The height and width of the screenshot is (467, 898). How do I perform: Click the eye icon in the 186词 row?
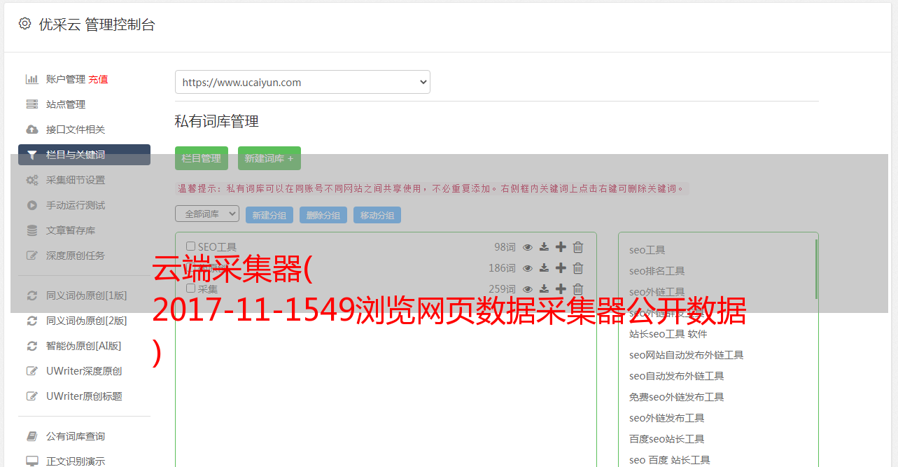(528, 268)
